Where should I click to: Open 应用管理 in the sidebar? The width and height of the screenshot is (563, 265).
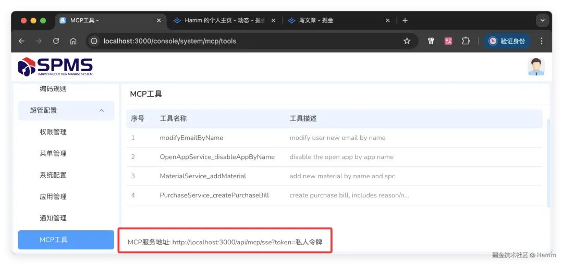[x=53, y=196]
